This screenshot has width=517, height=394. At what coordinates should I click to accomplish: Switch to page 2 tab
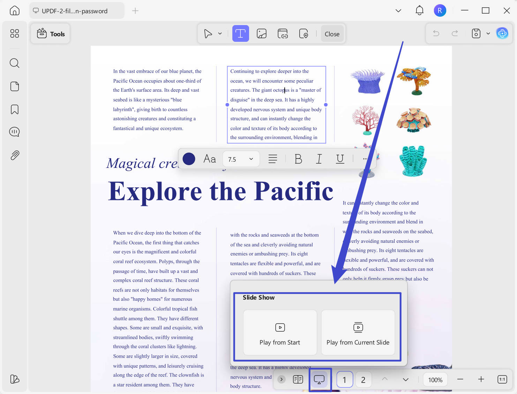(363, 379)
